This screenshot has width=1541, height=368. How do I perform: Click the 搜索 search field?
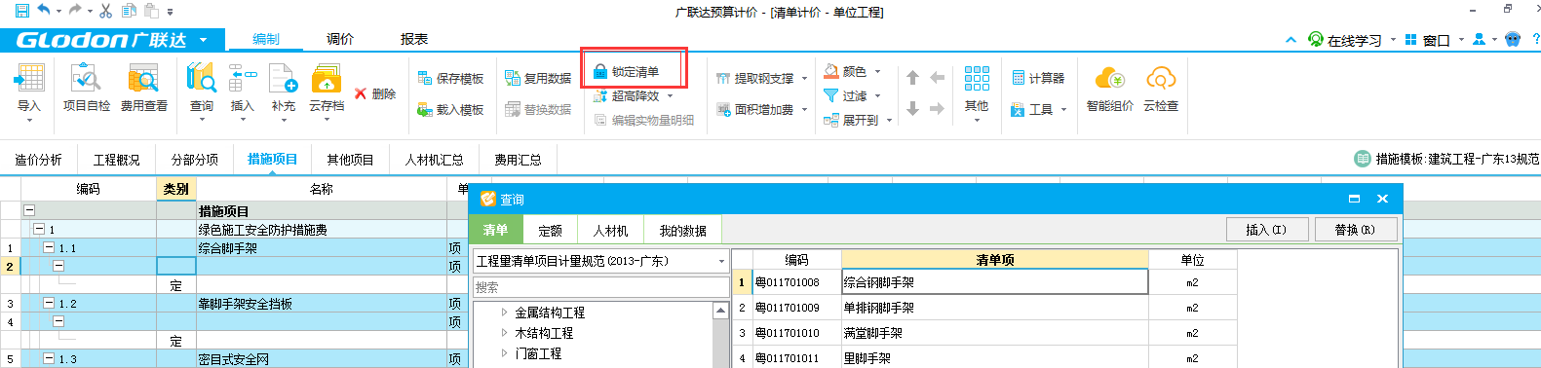pos(601,287)
